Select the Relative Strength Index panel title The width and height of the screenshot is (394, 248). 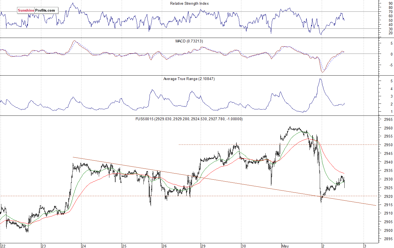pyautogui.click(x=189, y=4)
